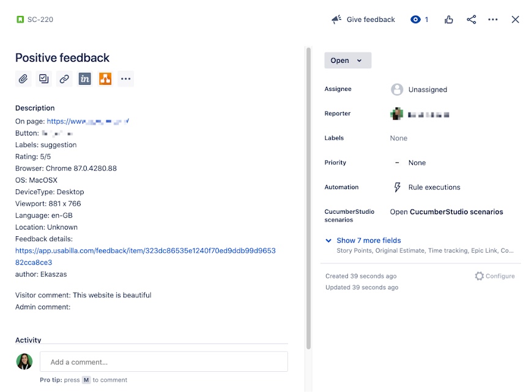Expand Show 7 more fields
This screenshot has height=392, width=529.
[364, 240]
